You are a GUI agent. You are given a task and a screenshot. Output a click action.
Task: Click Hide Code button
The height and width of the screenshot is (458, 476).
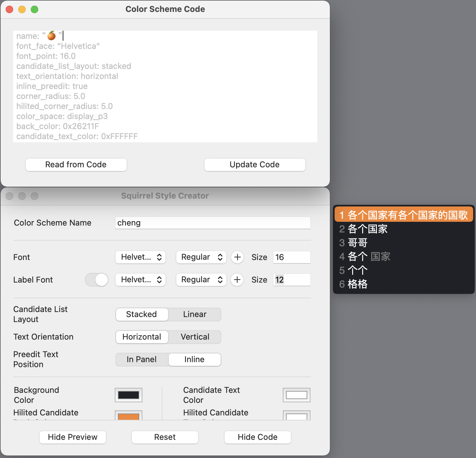coord(258,437)
